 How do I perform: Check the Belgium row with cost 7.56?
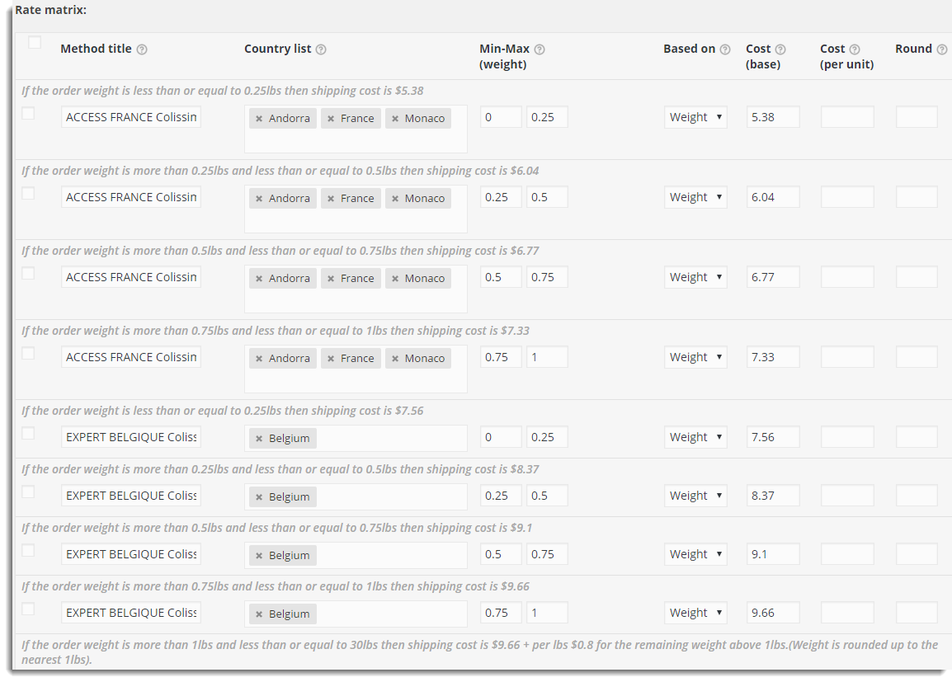[28, 434]
